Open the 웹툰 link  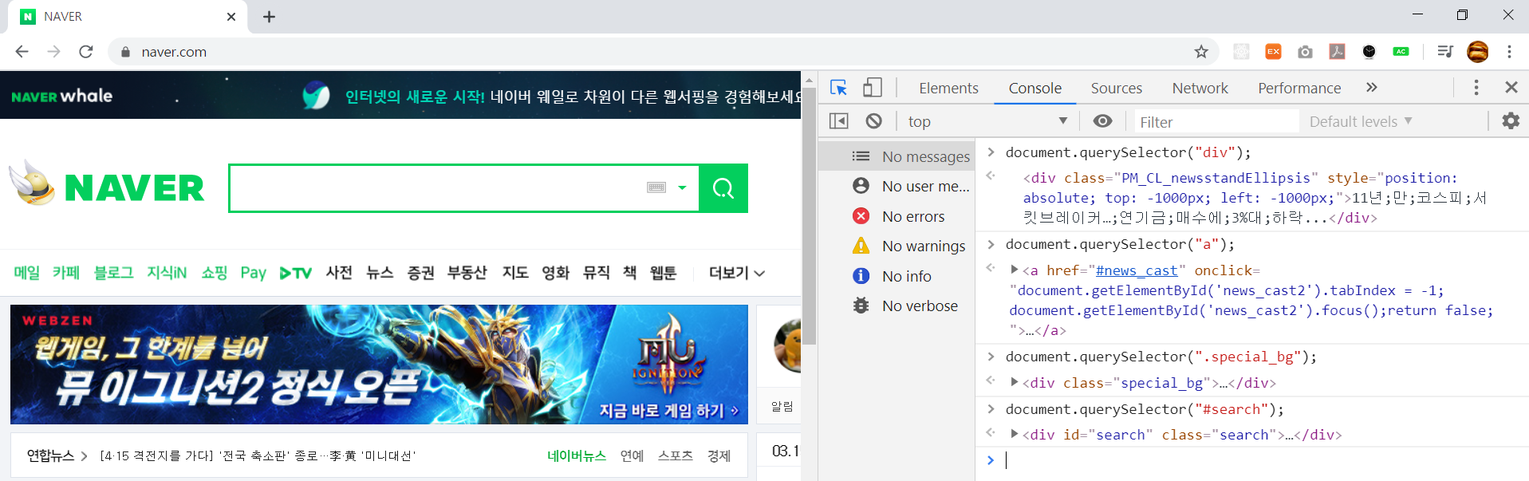click(x=663, y=273)
